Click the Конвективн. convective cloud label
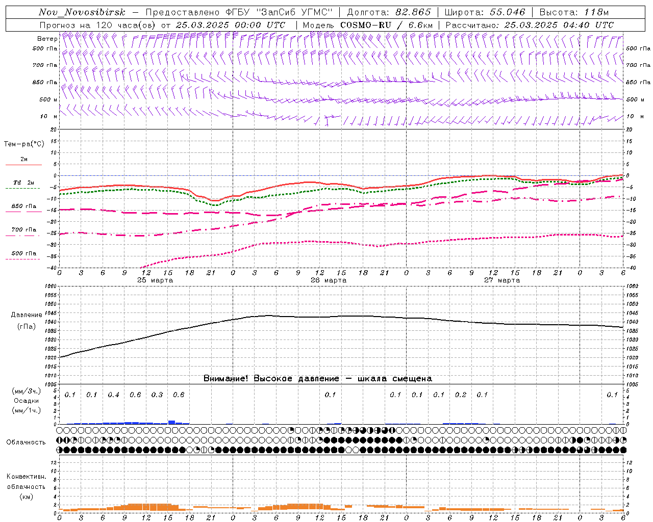 click(26, 477)
